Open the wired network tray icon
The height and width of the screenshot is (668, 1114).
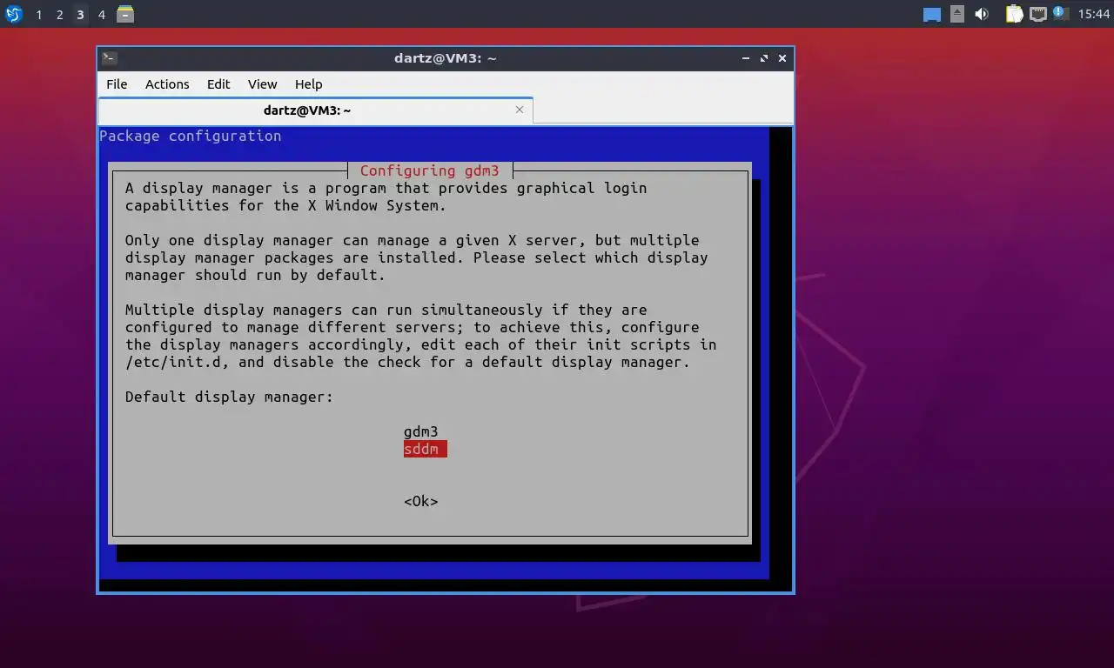coord(1037,14)
